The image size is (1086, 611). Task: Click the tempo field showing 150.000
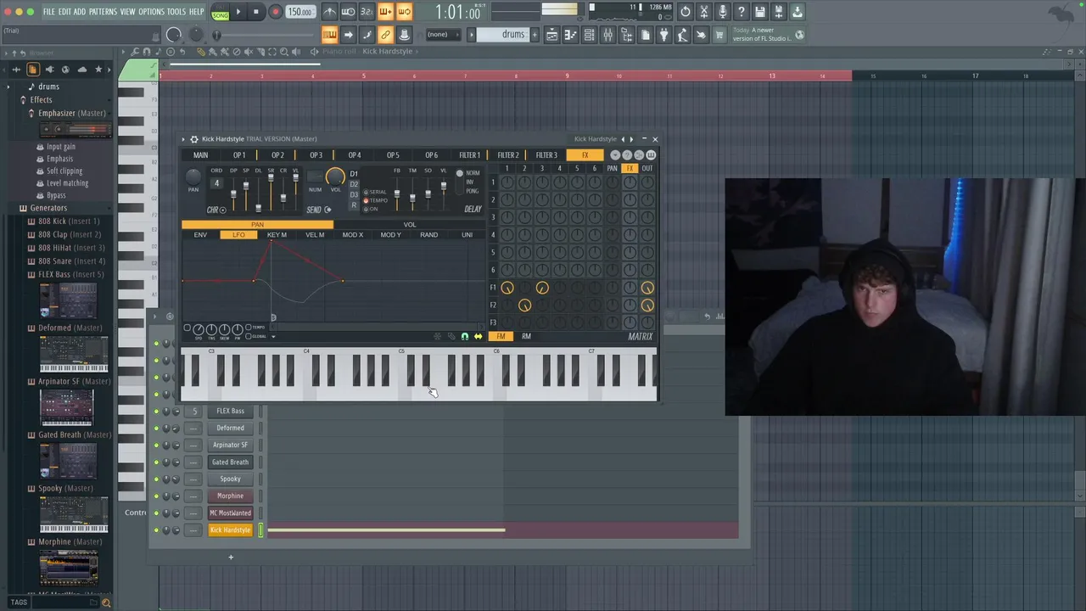coord(299,12)
